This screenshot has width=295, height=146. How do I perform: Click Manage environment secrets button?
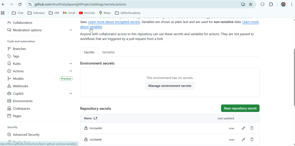(170, 86)
